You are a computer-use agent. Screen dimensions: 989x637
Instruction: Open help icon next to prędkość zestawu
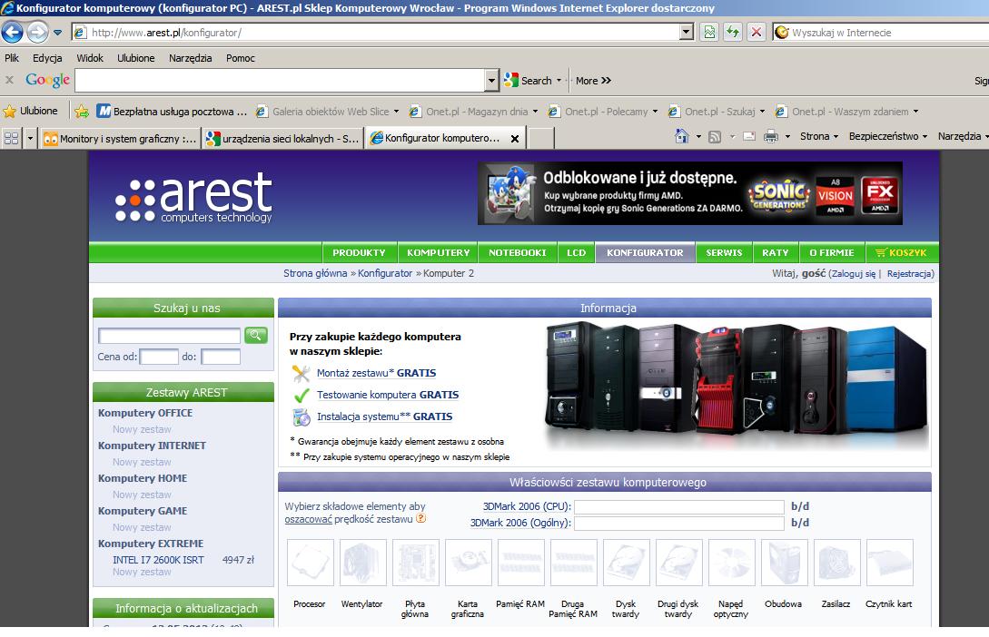420,519
